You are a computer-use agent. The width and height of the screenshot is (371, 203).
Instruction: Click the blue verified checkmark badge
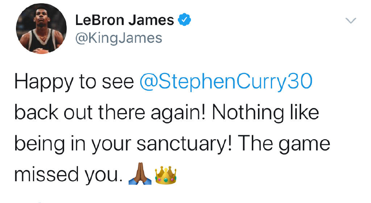point(184,20)
